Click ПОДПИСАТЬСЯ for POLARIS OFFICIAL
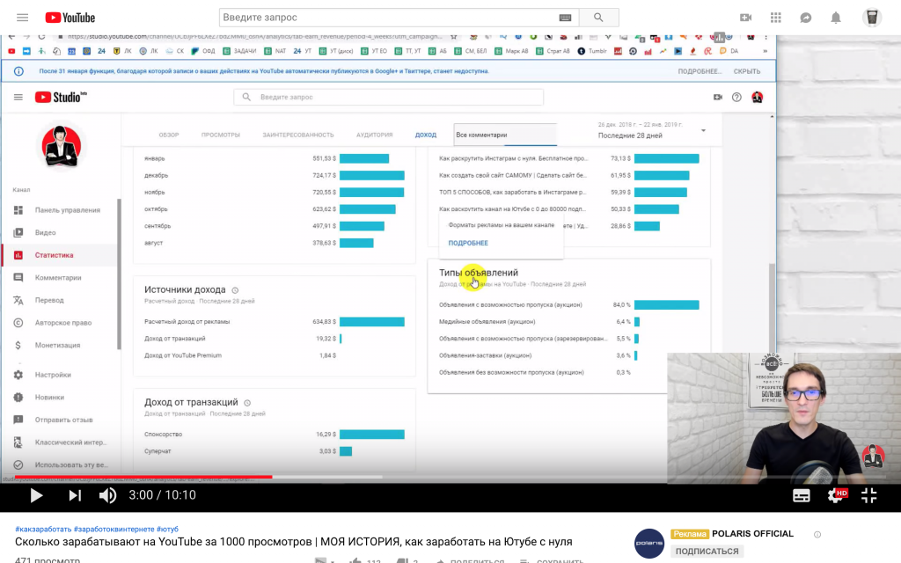 coord(707,551)
